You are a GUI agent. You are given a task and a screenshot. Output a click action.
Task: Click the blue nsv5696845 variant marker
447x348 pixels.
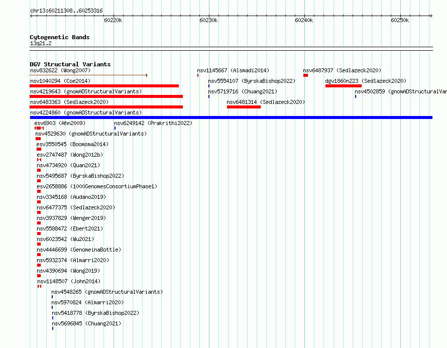[x=53, y=328]
